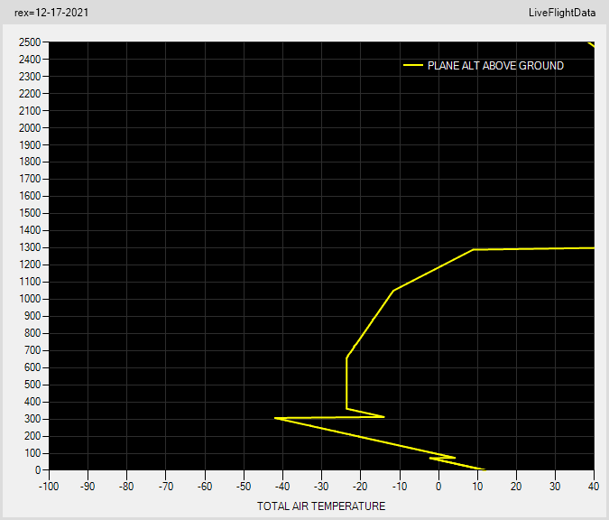Viewport: 609px width, 520px height.
Task: Click the -70 temperature axis label
Action: (x=166, y=487)
